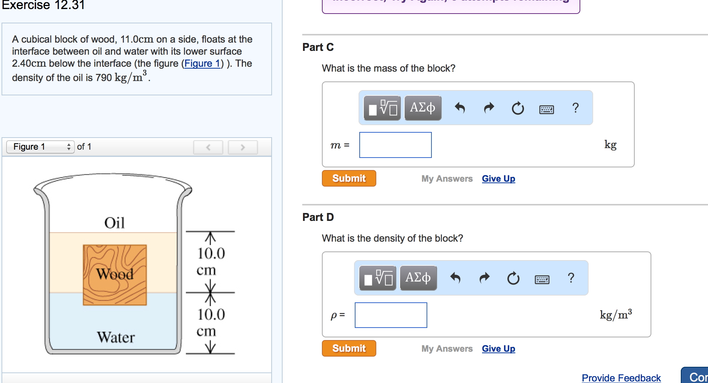Click the Provide Feedback link
Screen dimensions: 708x383
(x=621, y=378)
